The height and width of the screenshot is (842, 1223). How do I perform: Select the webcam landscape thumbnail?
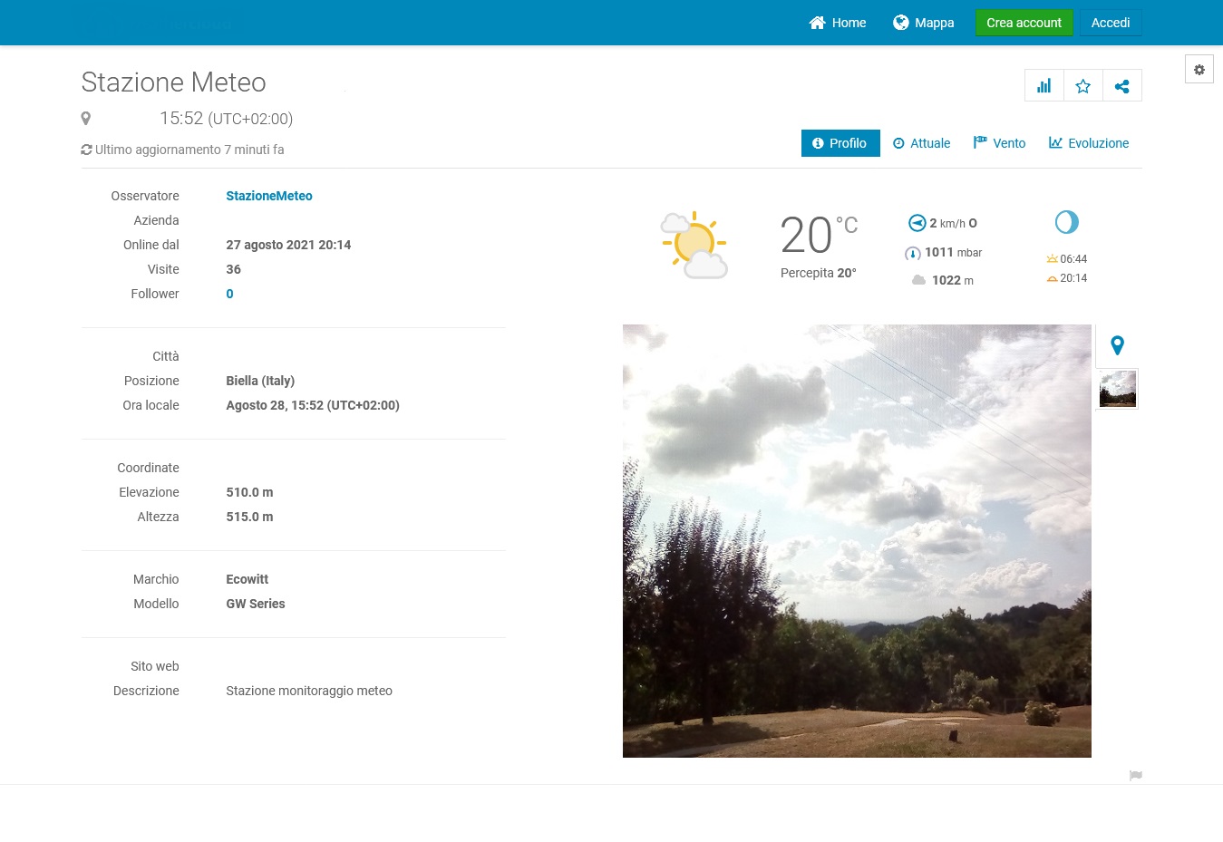coord(1118,389)
